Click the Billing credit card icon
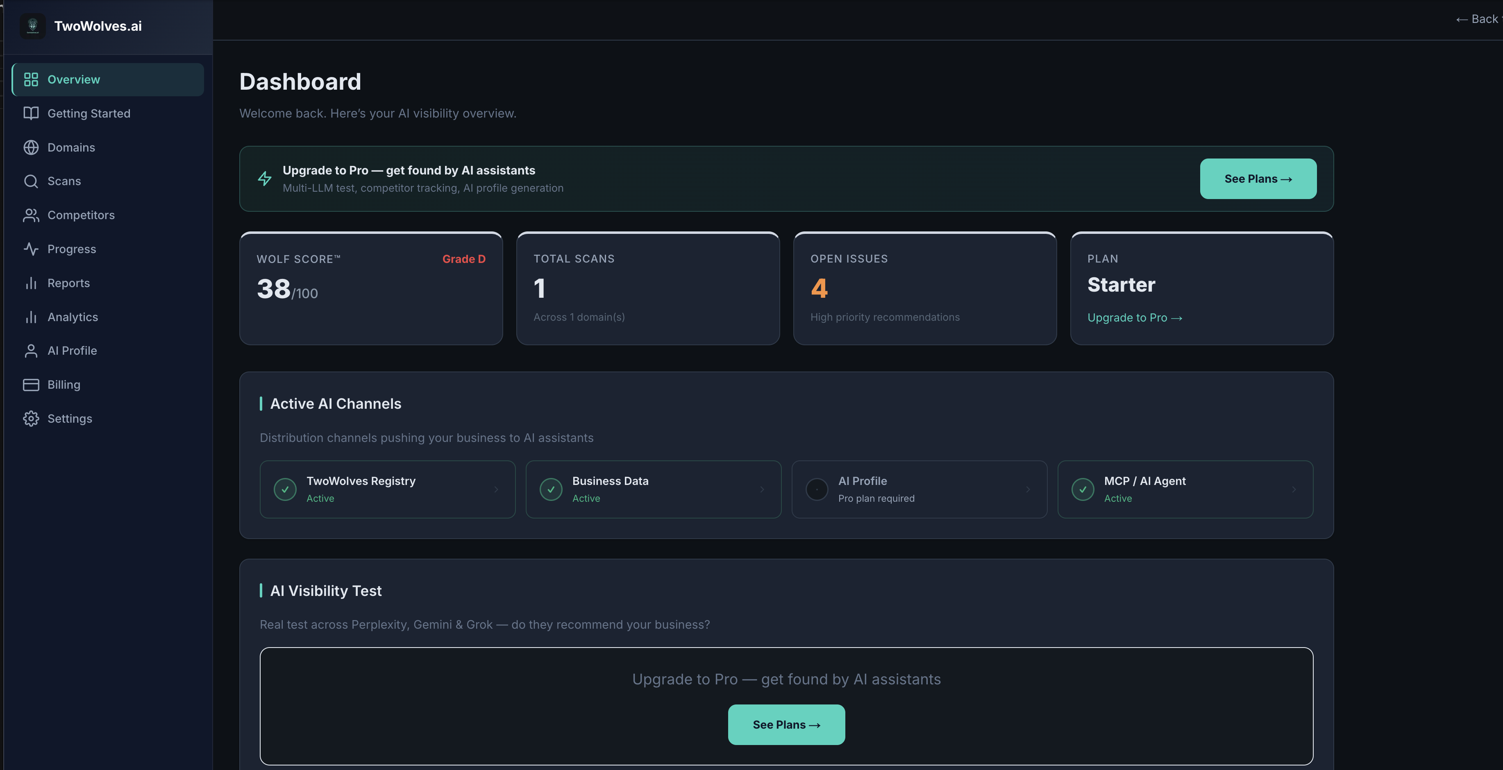The image size is (1503, 770). [32, 385]
